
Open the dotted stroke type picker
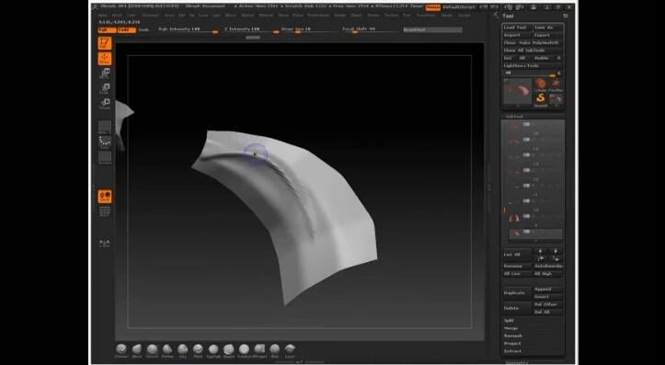pyautogui.click(x=105, y=143)
